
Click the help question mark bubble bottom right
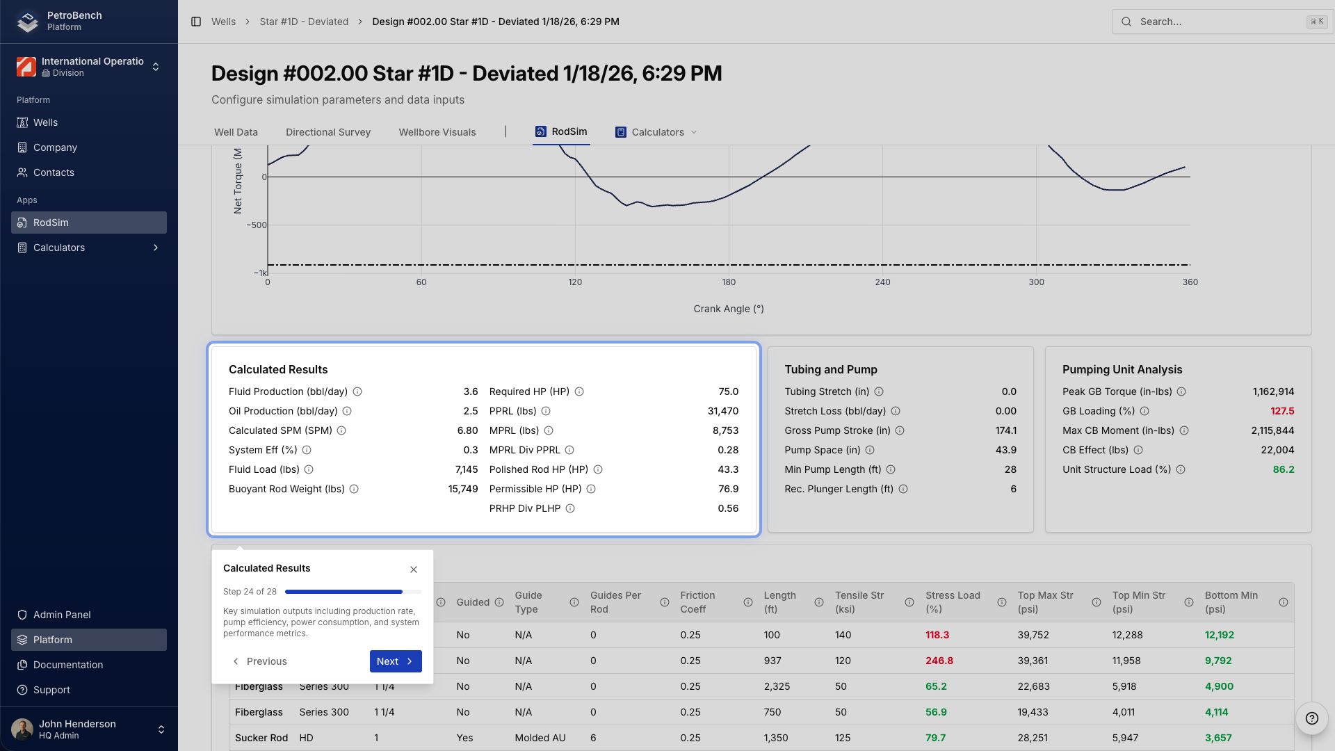(x=1312, y=718)
